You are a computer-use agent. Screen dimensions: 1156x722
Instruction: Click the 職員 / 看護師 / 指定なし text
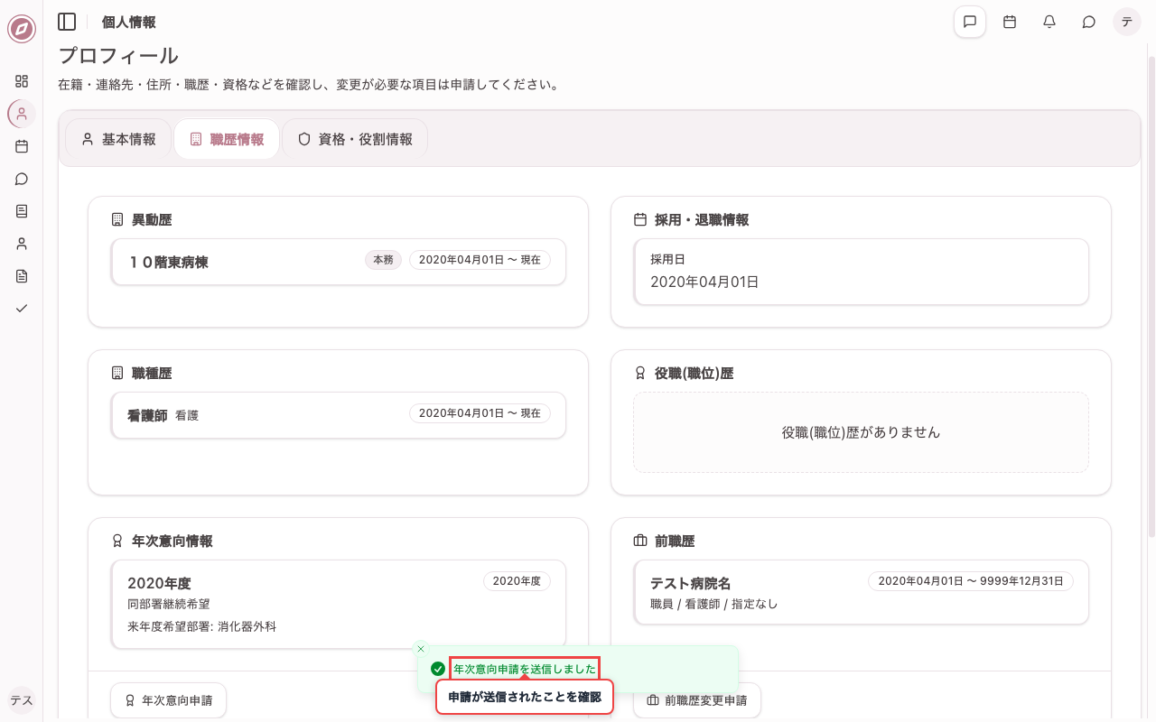click(714, 604)
